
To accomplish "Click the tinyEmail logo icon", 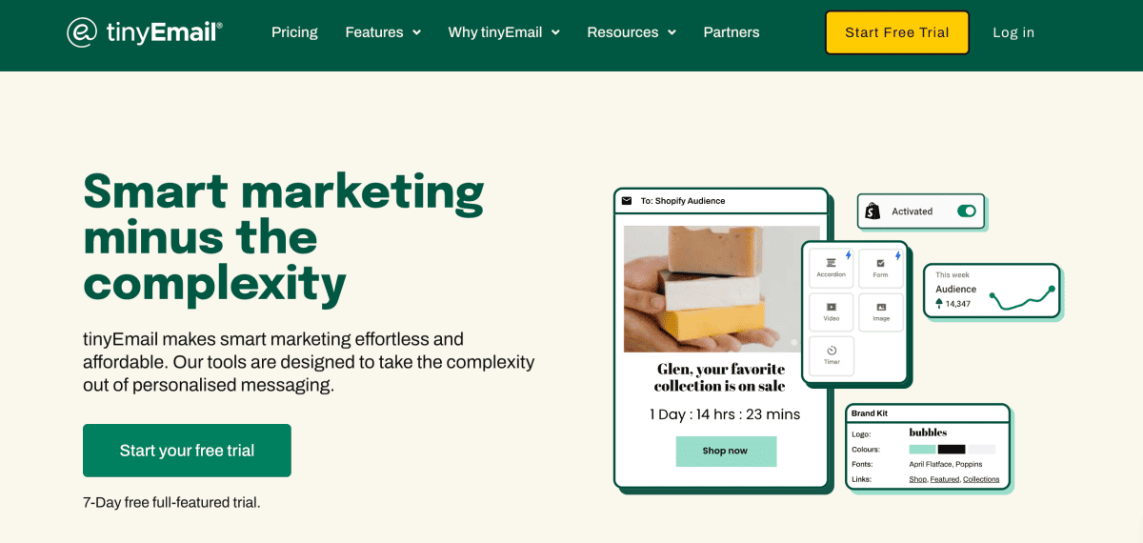I will coord(82,32).
